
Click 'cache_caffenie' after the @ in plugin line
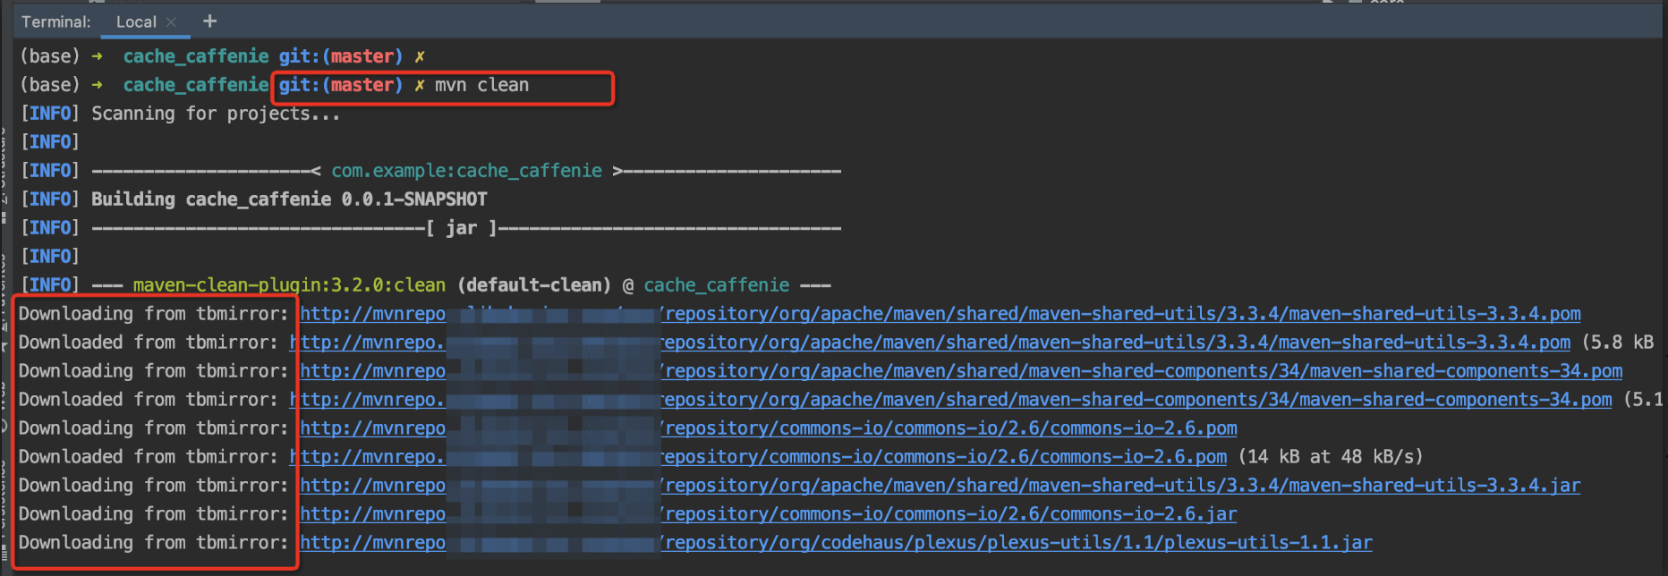click(716, 285)
